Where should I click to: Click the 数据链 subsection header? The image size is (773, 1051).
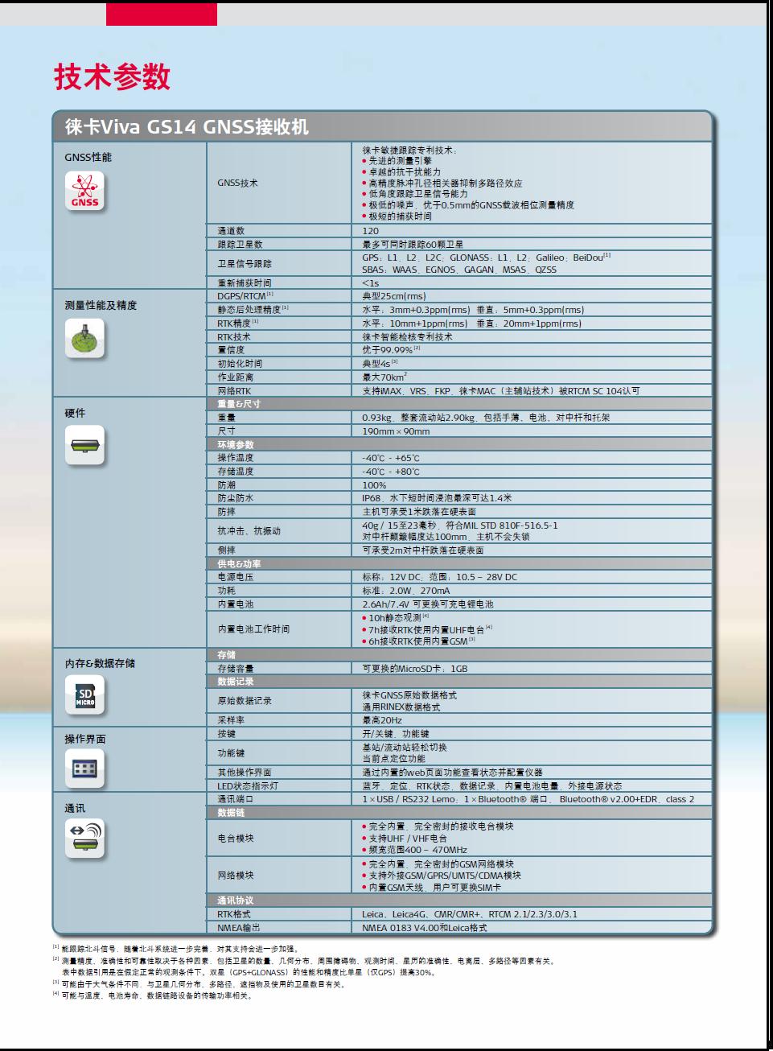pos(459,813)
